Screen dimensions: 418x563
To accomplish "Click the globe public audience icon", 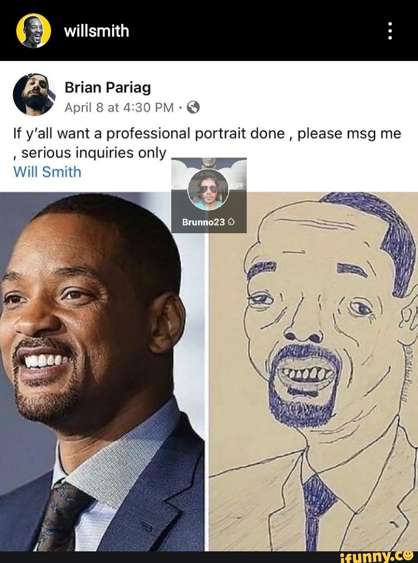I will [193, 107].
